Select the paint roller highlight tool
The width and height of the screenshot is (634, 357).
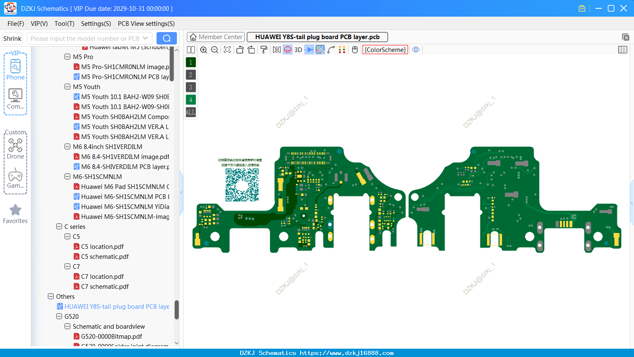coord(264,50)
